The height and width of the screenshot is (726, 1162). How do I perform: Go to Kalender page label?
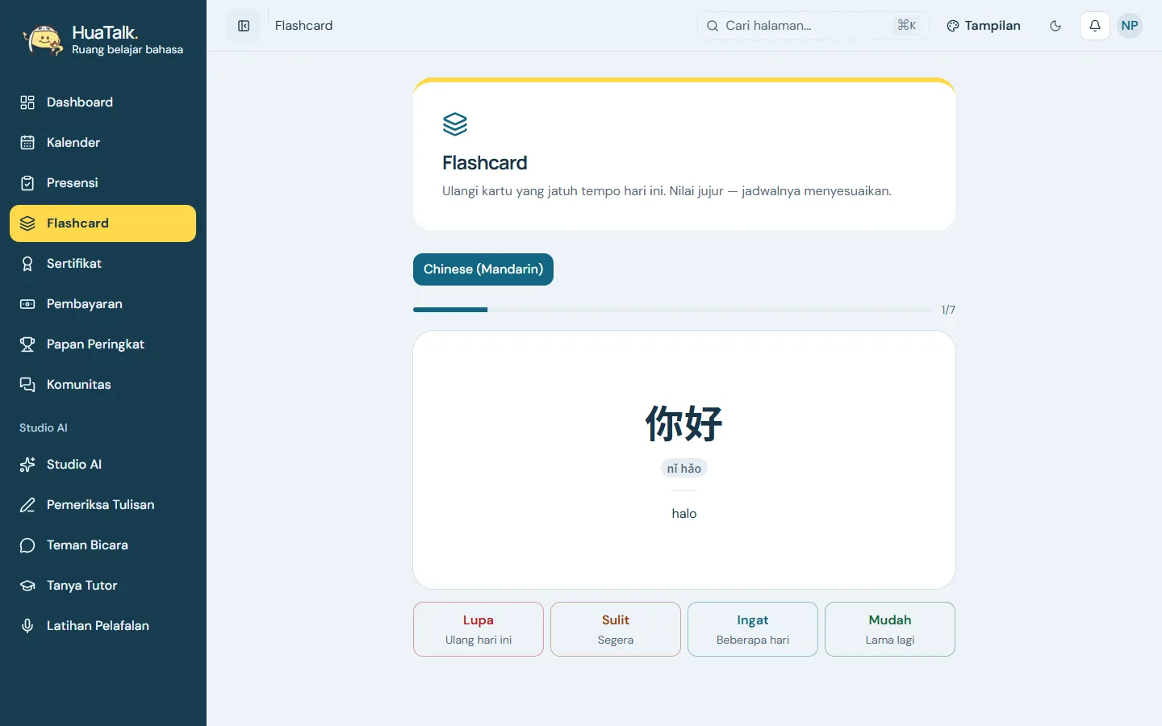[73, 143]
